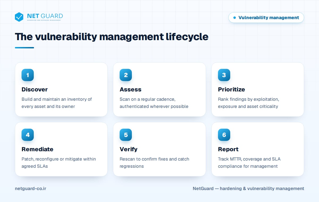319x202 pixels.
Task: Click the number 3 badge on Prioritize card
Action: point(224,75)
